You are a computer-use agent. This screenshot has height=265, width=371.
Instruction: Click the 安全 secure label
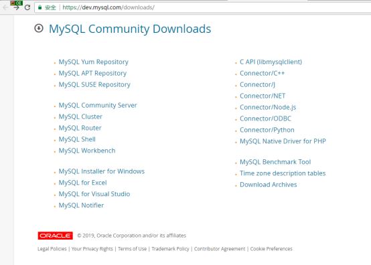(x=50, y=7)
